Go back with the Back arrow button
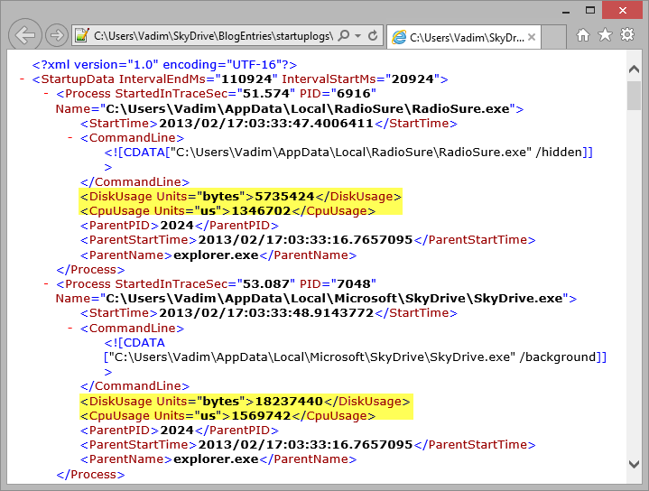Viewport: 649px width, 491px height. 25,35
